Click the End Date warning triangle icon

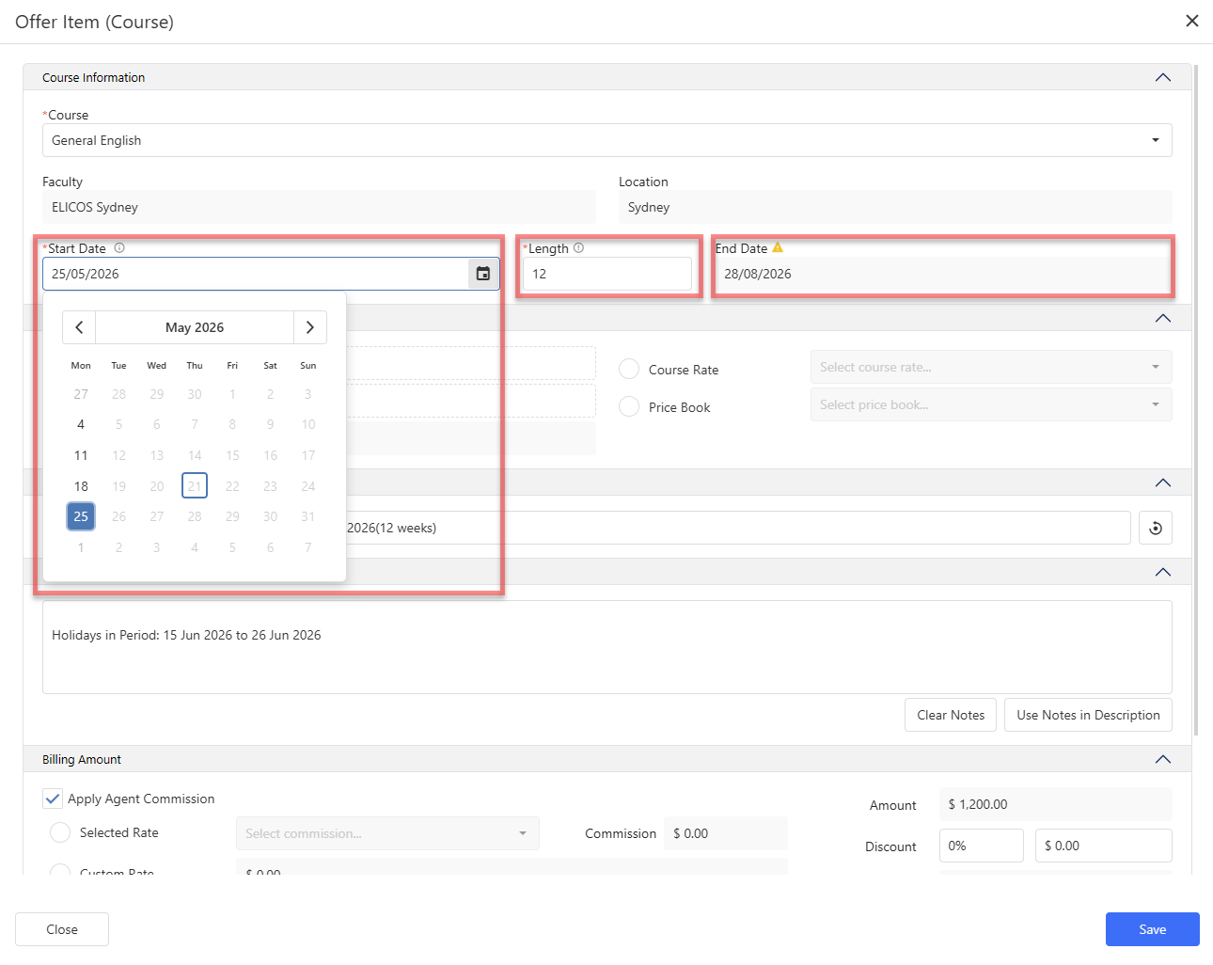coord(778,248)
